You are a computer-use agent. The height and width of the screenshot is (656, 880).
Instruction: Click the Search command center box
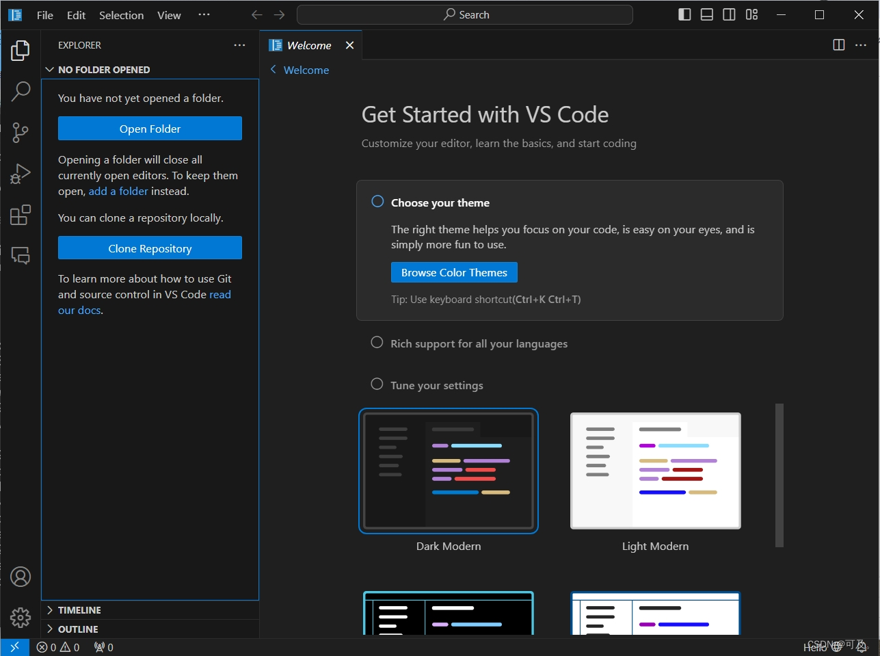pyautogui.click(x=465, y=14)
